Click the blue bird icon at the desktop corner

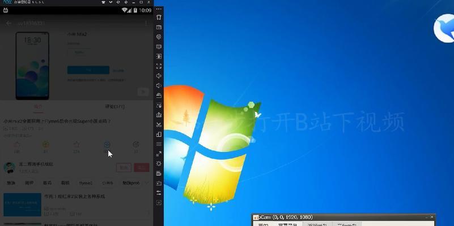[x=444, y=28]
